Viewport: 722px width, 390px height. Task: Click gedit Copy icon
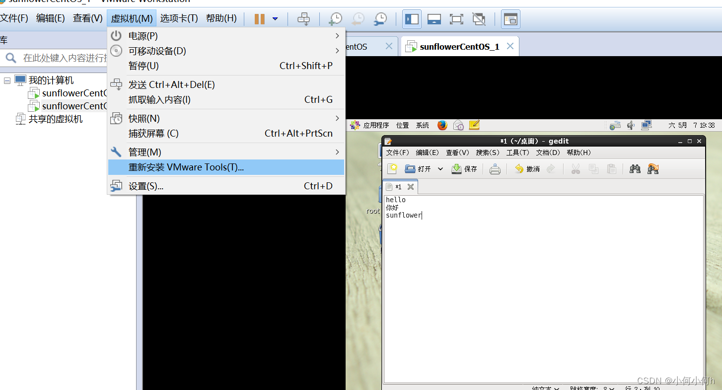point(593,169)
